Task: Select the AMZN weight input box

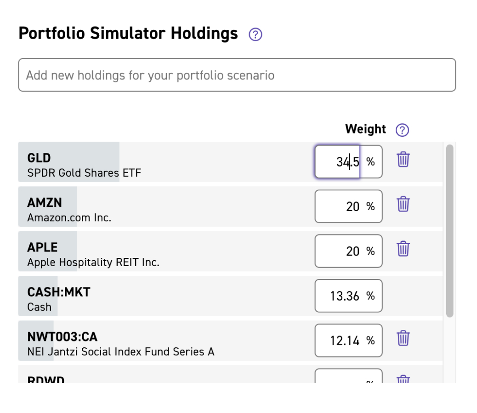Action: (x=348, y=206)
